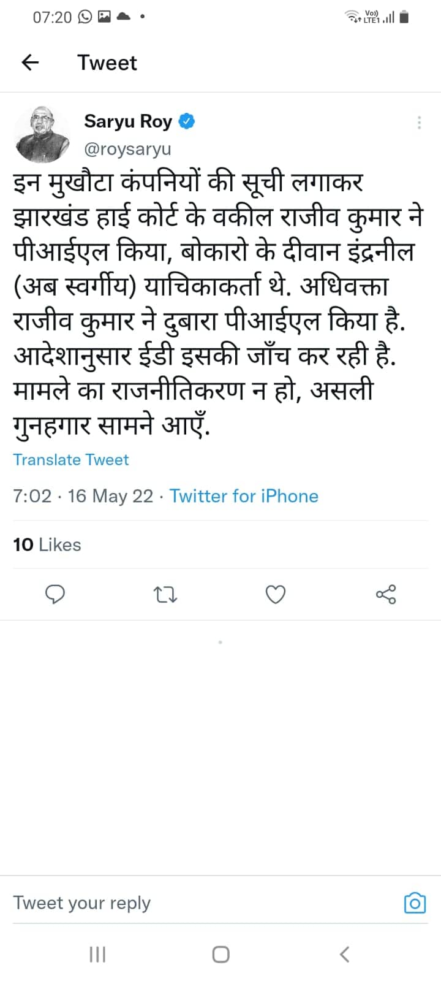Image resolution: width=441 pixels, height=981 pixels.
Task: Open the reply comment icon
Action: pyautogui.click(x=55, y=594)
